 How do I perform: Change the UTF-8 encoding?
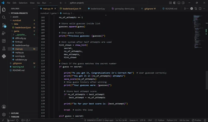[143, 120]
